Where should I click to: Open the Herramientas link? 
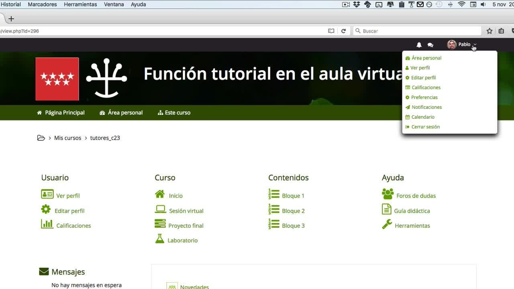point(412,226)
